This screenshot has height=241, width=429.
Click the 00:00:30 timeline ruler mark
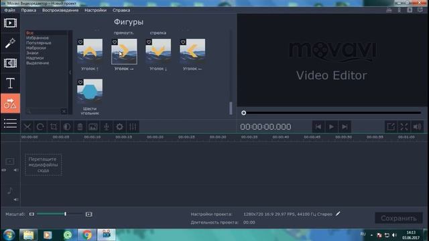tap(218, 137)
